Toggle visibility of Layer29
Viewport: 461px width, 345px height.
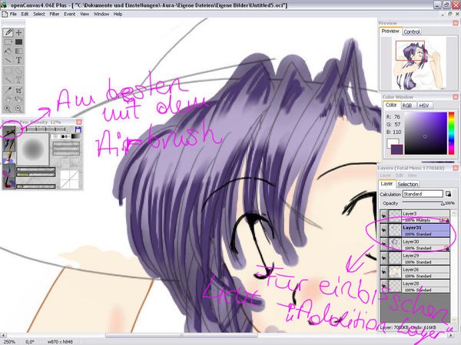coord(383,255)
